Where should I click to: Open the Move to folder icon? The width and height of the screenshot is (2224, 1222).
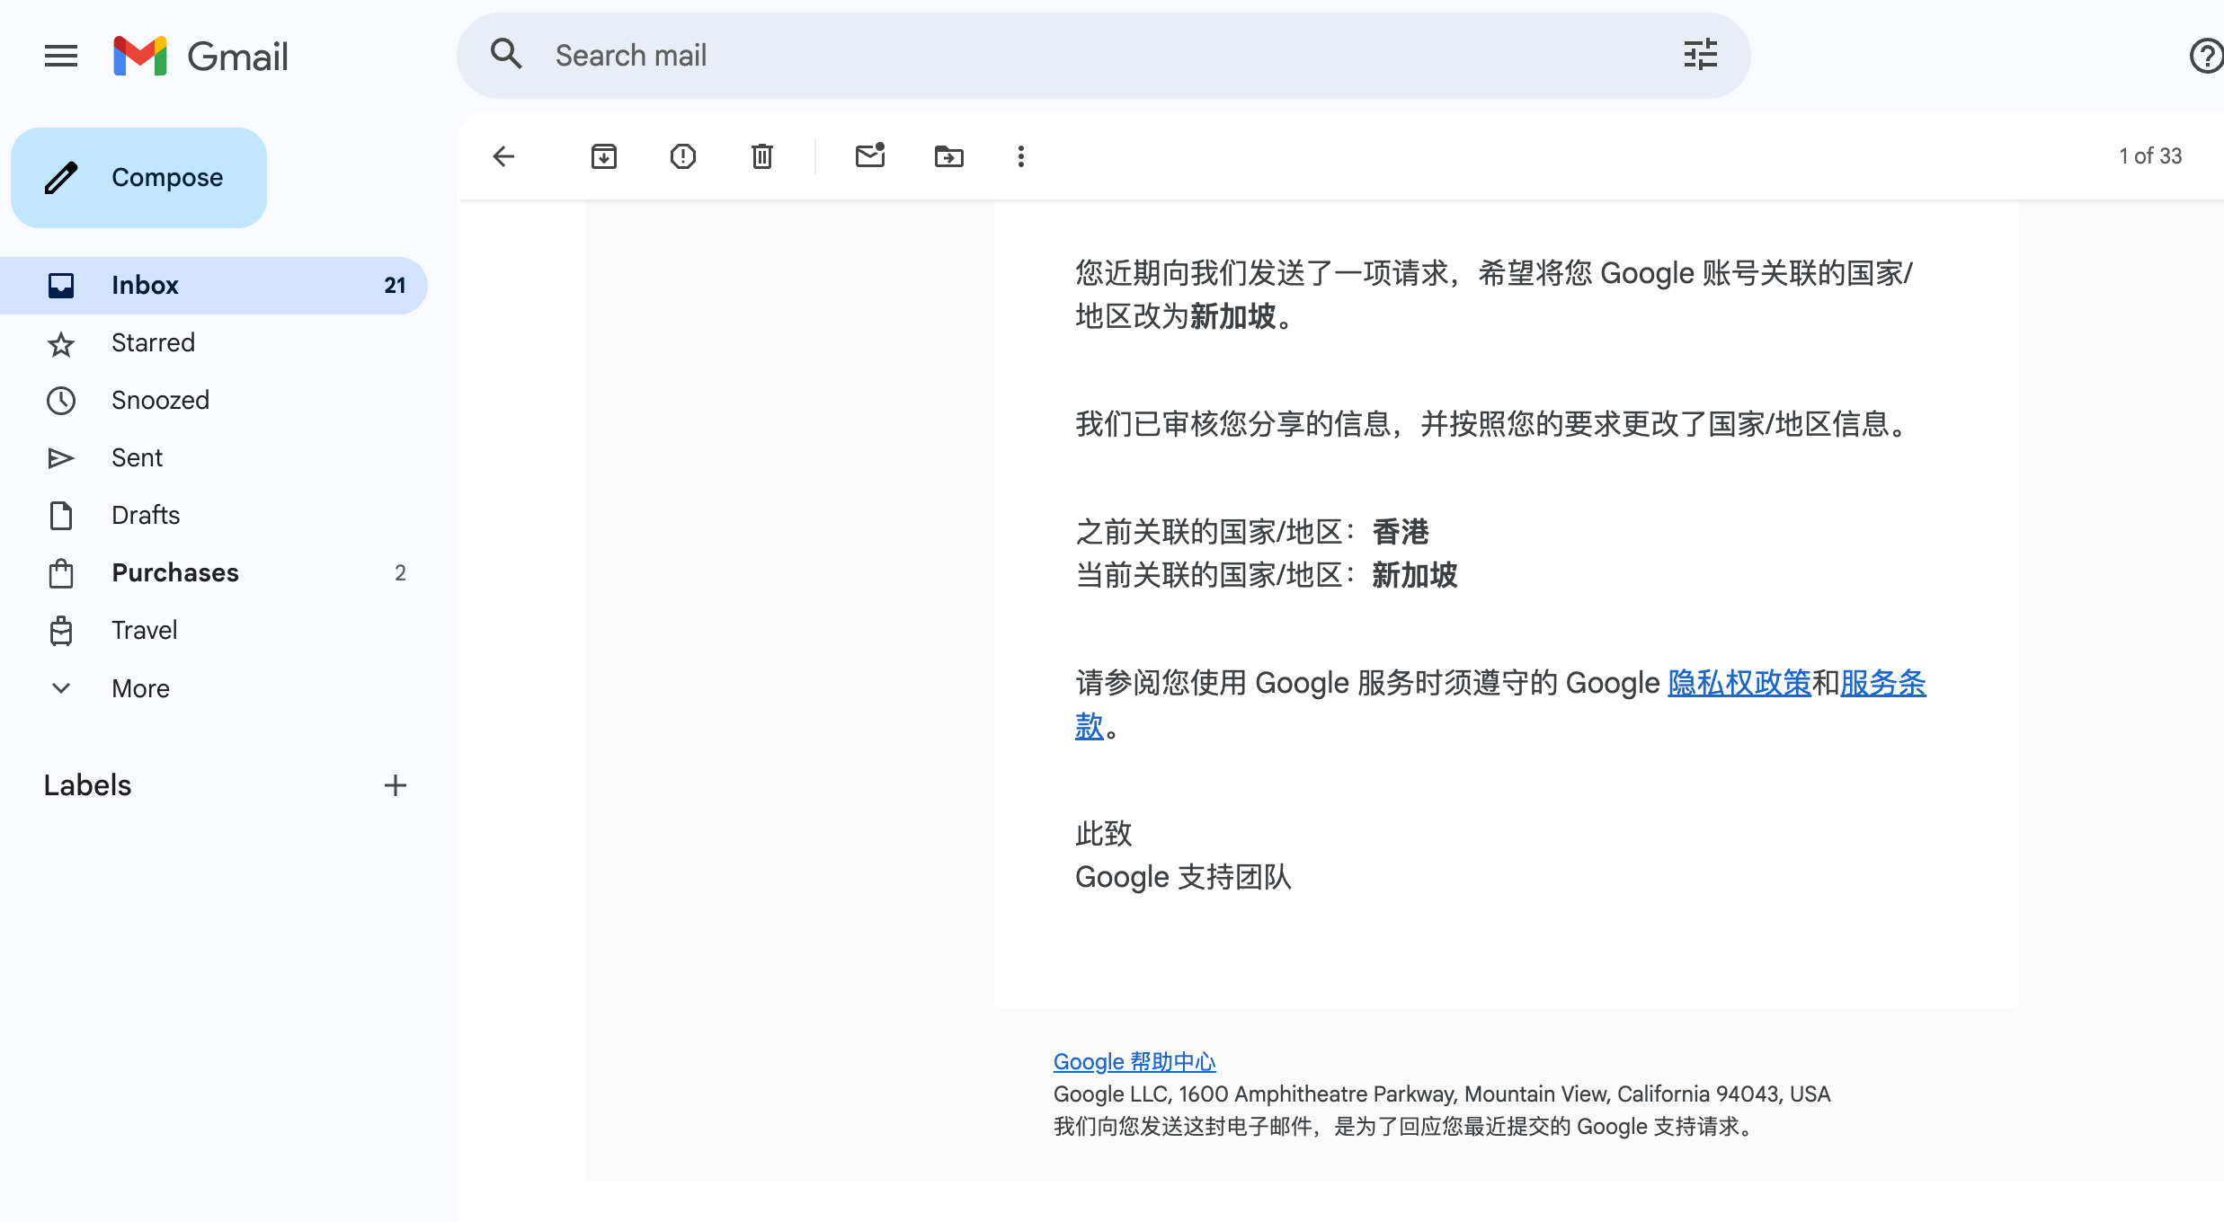coord(948,156)
